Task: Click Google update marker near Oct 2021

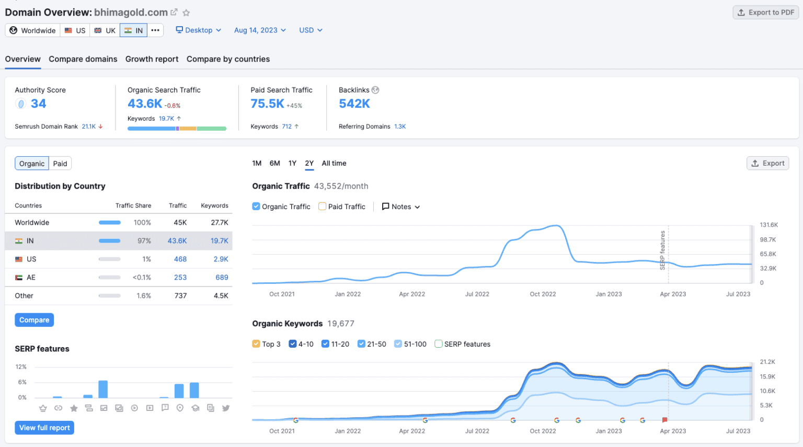Action: point(296,420)
